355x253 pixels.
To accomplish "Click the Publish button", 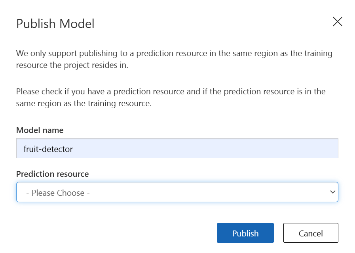I will 245,233.
